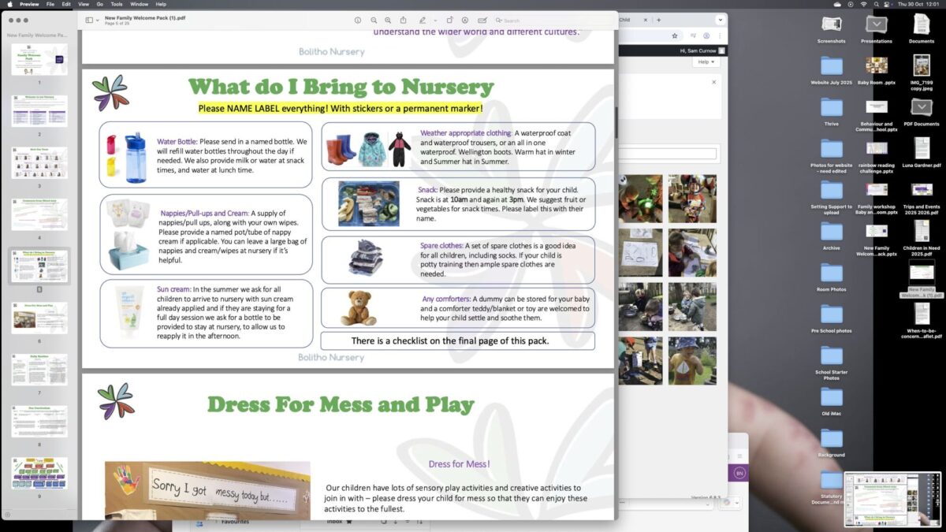This screenshot has width=946, height=532.
Task: Zoom out using the magnifier minus icon
Action: click(374, 20)
